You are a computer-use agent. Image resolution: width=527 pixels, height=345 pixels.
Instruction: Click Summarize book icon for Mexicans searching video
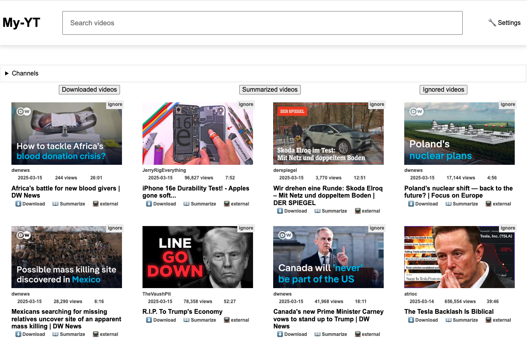coord(55,334)
